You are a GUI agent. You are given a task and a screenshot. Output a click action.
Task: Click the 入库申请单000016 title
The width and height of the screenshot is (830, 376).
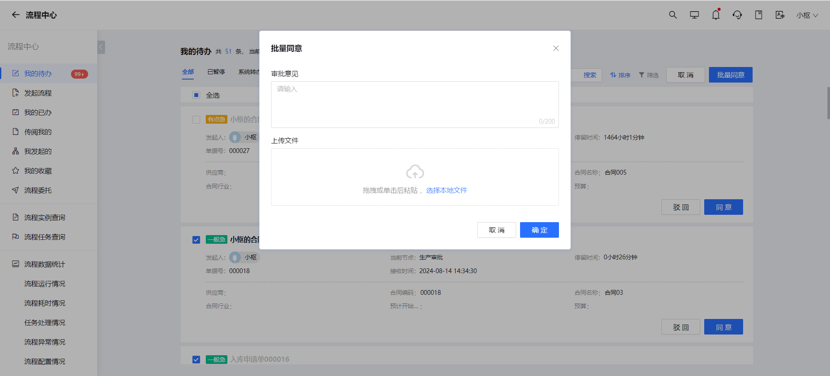coord(259,359)
